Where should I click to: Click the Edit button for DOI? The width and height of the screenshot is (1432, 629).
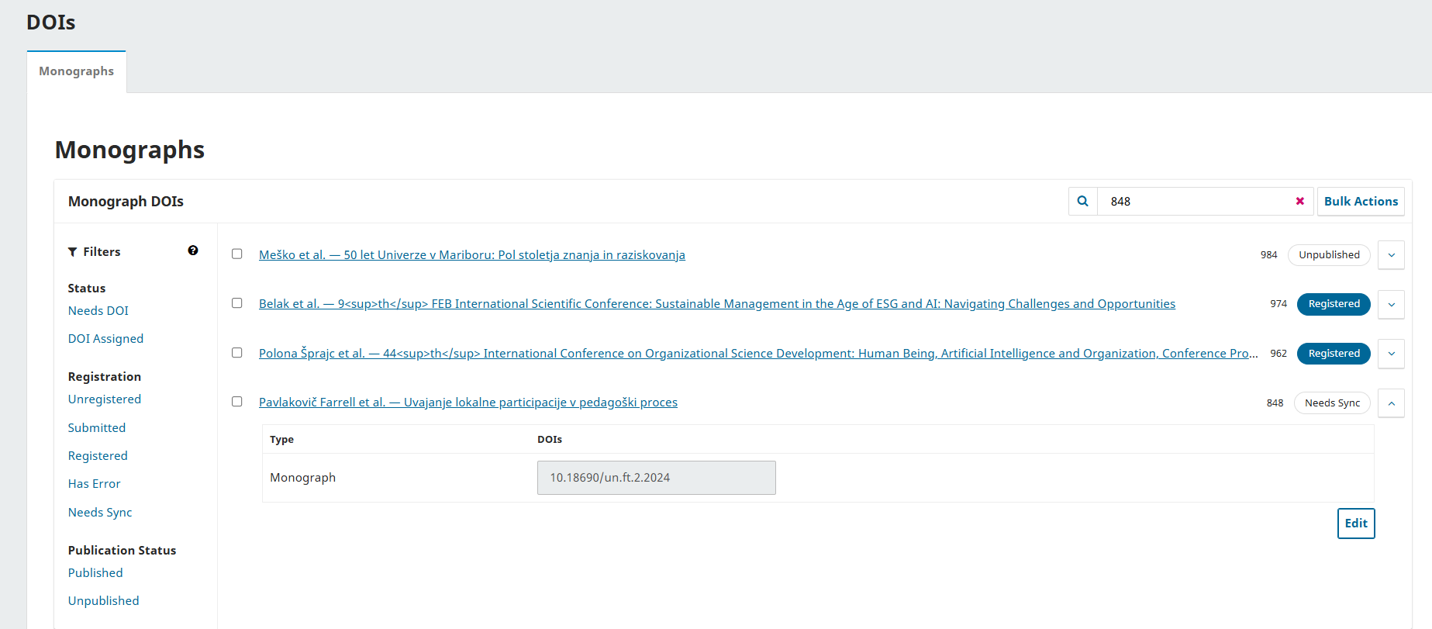[x=1355, y=524]
